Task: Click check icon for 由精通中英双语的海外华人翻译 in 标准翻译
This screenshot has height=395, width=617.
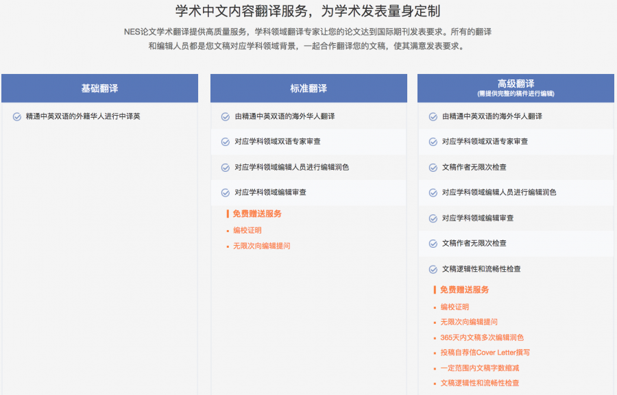Action: (225, 116)
